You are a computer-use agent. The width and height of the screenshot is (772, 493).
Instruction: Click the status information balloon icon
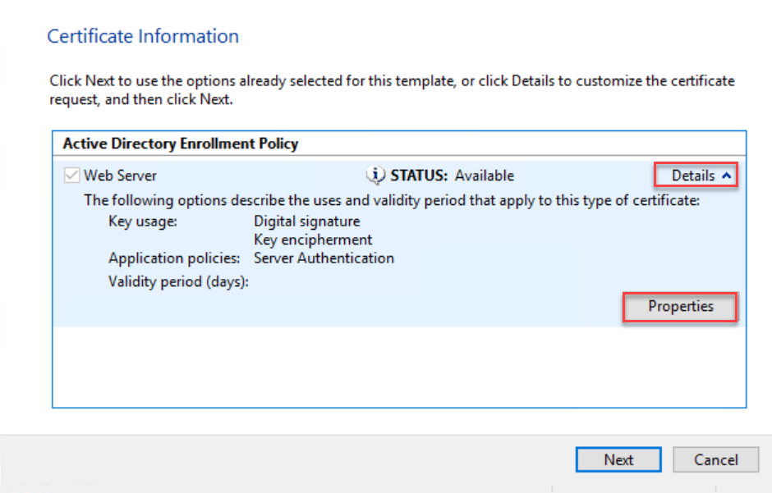[375, 175]
